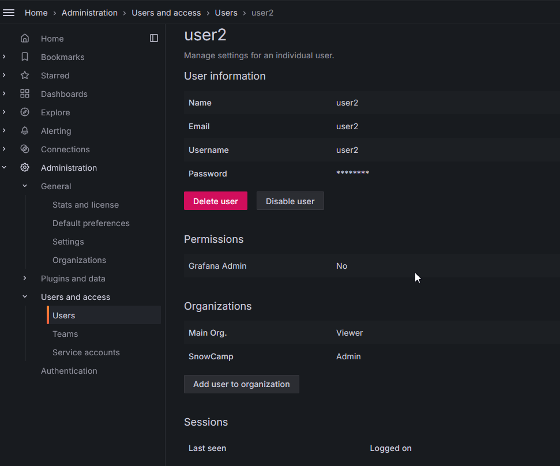Expand the Dashboards section chevron
560x466 pixels.
5,94
